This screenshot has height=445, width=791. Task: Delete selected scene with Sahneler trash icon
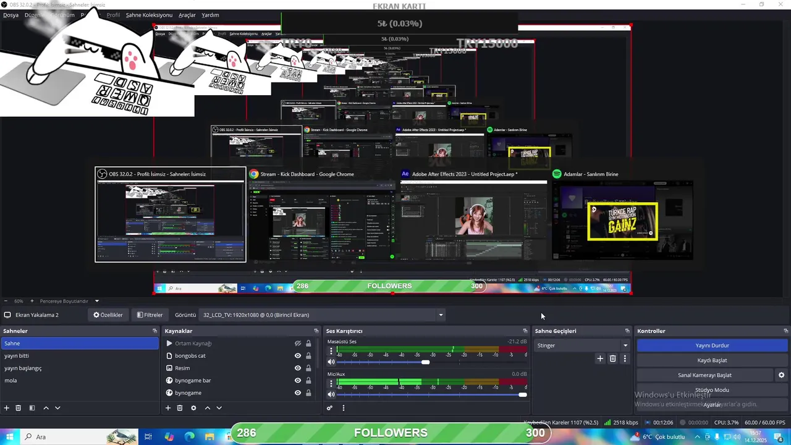[19, 408]
